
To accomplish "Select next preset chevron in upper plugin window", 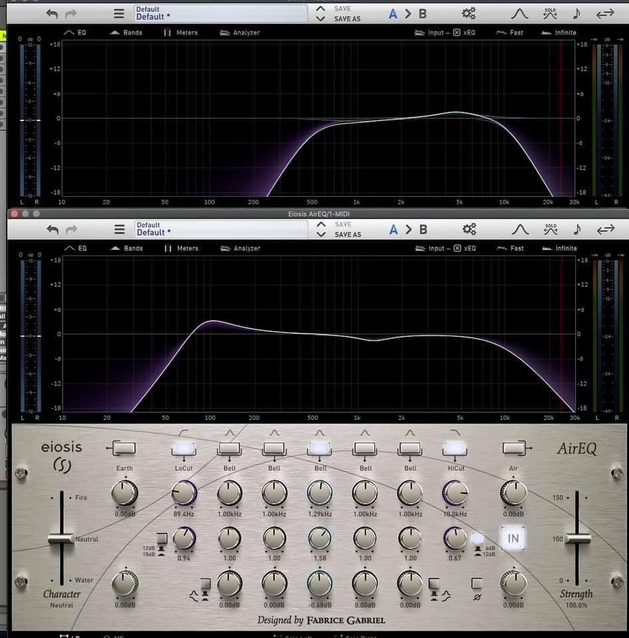I will tap(320, 19).
